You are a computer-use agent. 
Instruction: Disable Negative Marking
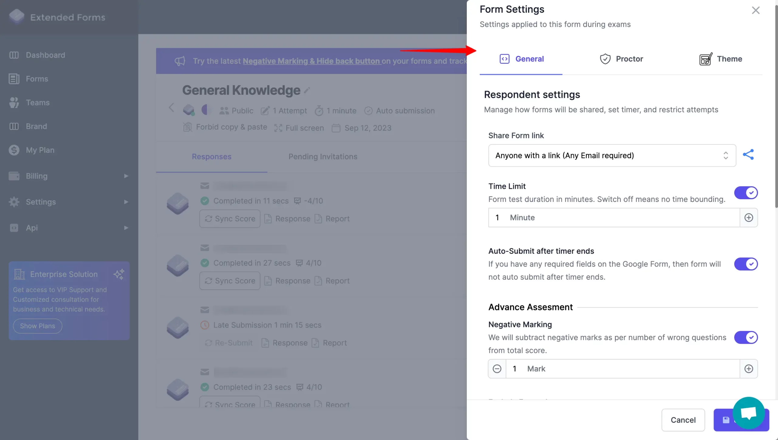(x=745, y=337)
